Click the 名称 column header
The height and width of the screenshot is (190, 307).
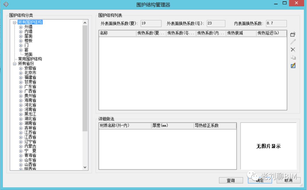[x=117, y=33]
